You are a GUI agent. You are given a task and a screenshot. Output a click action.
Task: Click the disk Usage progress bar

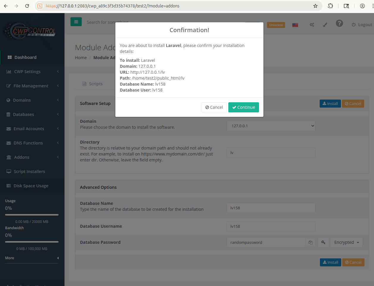(x=32, y=215)
